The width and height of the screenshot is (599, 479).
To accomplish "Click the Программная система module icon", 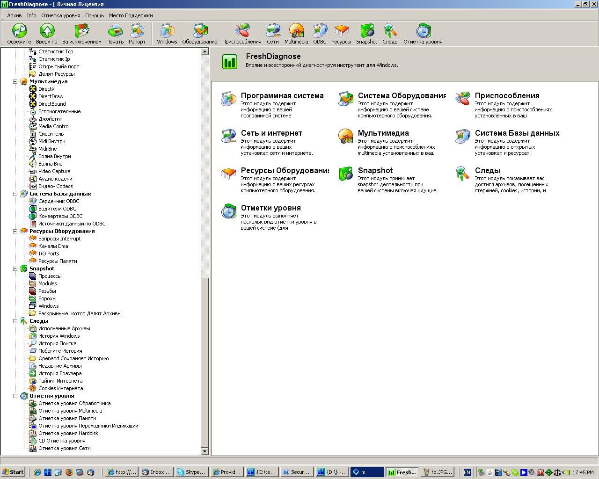I will [x=228, y=99].
